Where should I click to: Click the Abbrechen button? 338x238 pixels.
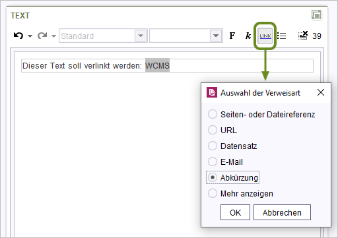point(282,212)
